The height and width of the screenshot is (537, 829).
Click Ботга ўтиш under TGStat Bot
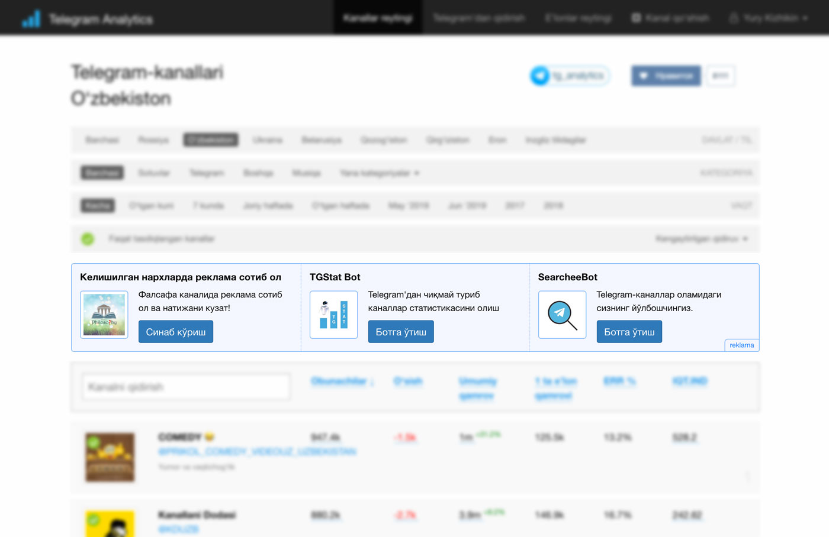click(x=401, y=332)
